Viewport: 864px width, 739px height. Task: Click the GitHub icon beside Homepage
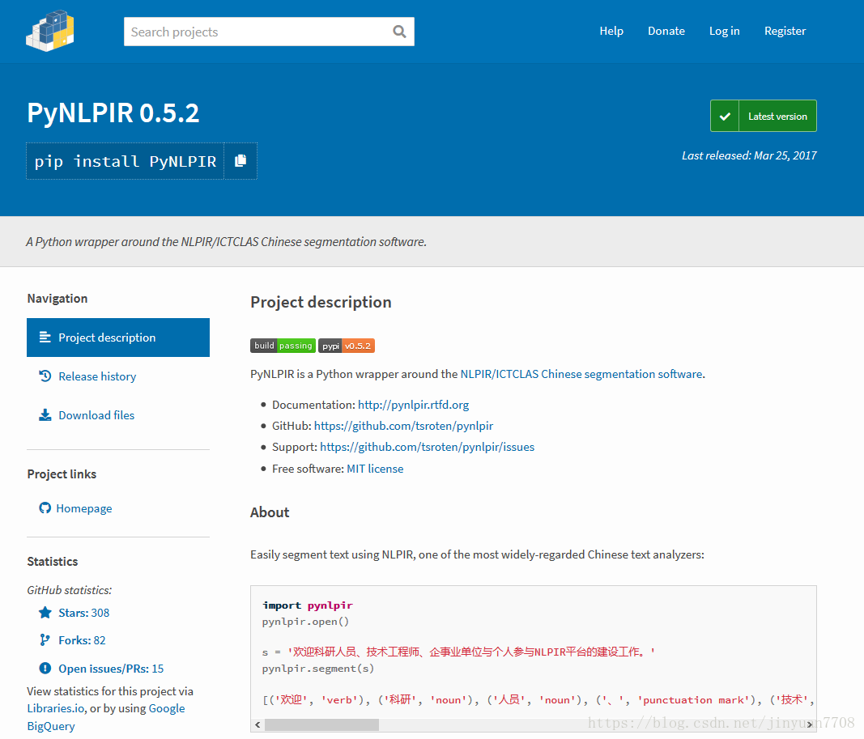(45, 508)
